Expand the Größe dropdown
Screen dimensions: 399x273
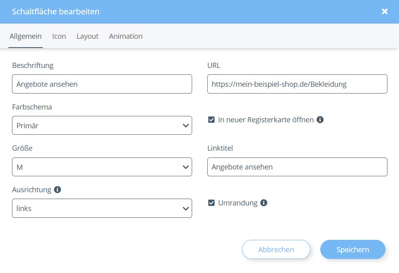102,167
